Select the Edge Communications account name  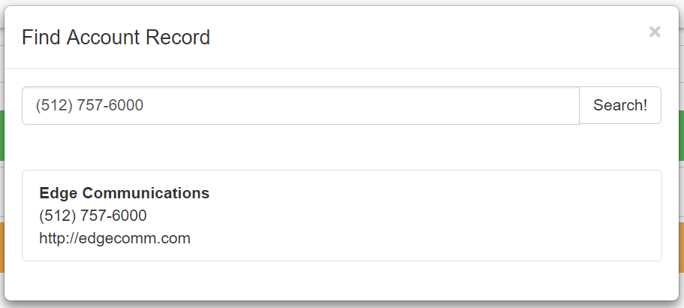pyautogui.click(x=124, y=193)
